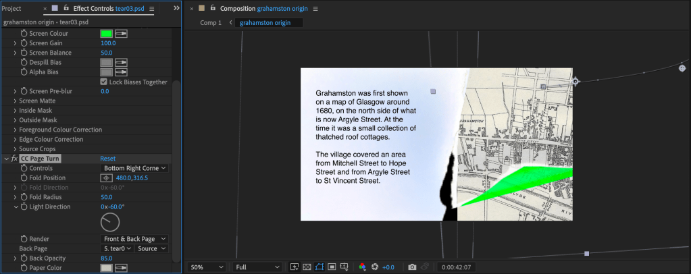Open the Controls dropdown showing Bottom Right Corner
The height and width of the screenshot is (274, 691).
(134, 168)
